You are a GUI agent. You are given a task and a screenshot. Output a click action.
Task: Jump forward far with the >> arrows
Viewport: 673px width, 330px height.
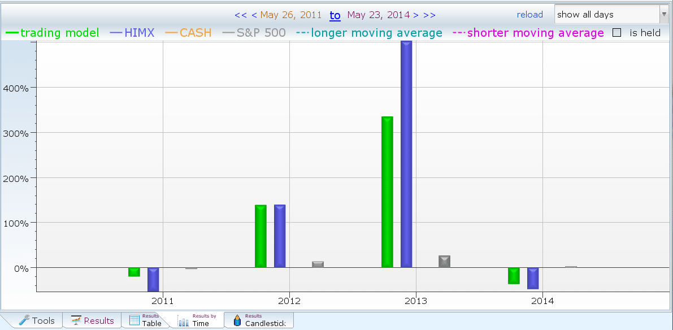pos(429,15)
